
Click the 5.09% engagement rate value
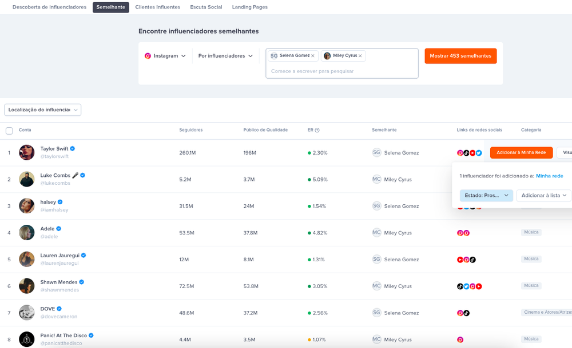tap(320, 180)
